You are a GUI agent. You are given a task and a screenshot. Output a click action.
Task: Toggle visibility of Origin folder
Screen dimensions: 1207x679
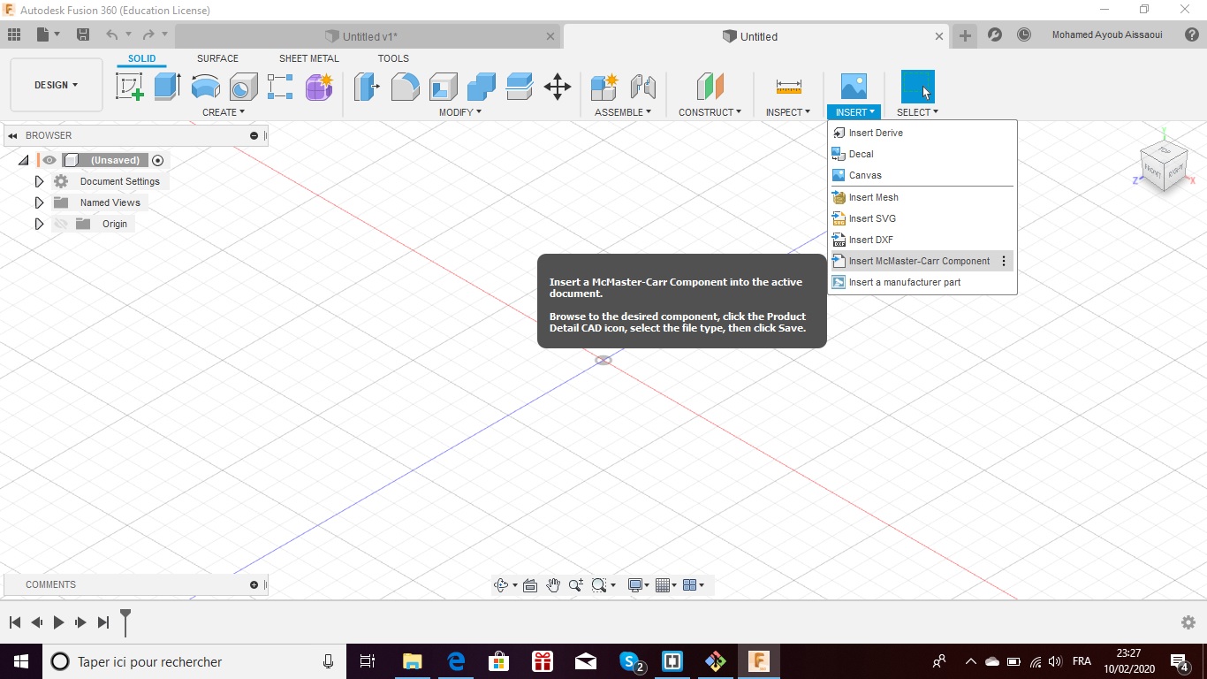pos(60,224)
